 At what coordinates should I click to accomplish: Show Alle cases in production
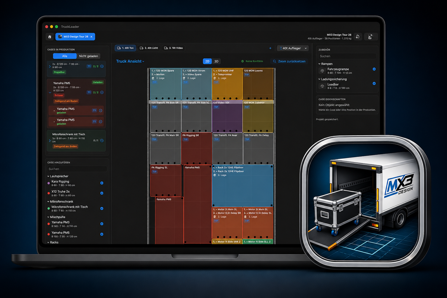(65, 56)
